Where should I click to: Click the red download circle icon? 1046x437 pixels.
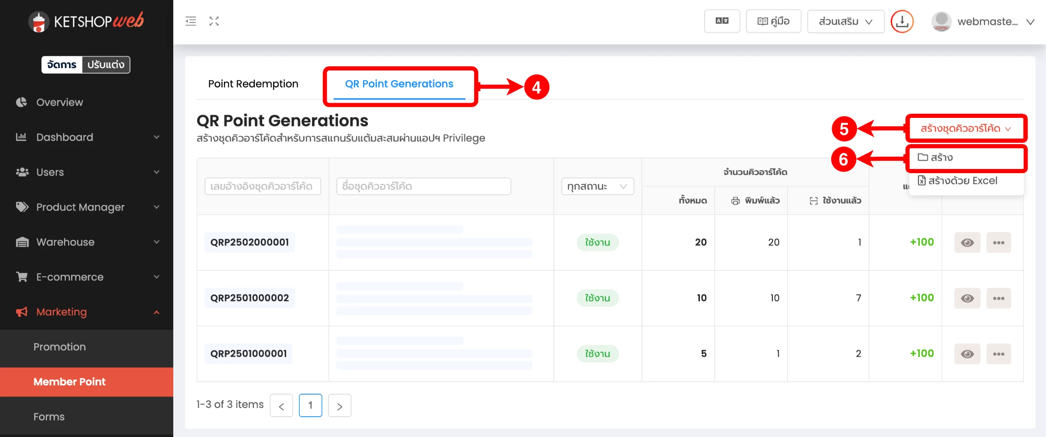pyautogui.click(x=902, y=22)
